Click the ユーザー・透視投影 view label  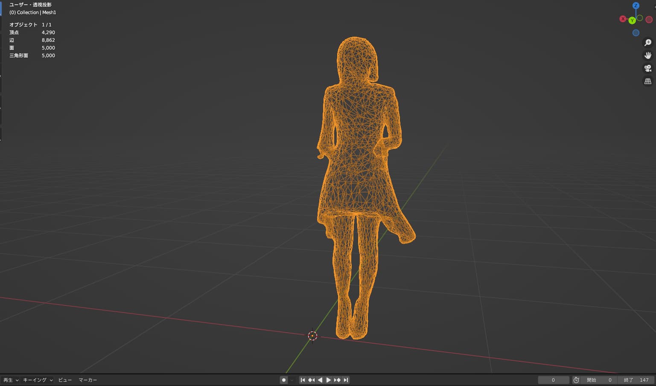coord(30,5)
